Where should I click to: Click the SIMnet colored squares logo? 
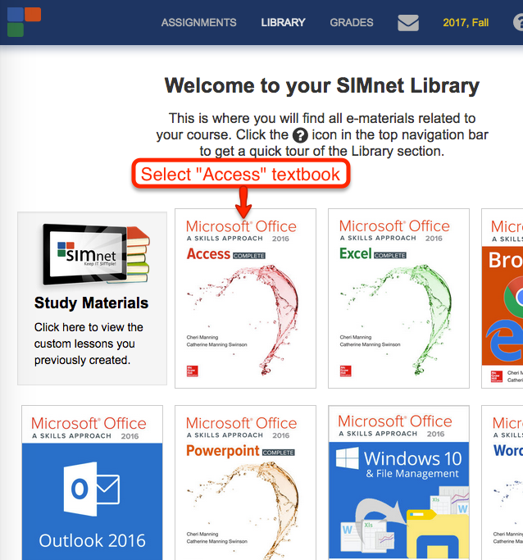click(x=24, y=22)
